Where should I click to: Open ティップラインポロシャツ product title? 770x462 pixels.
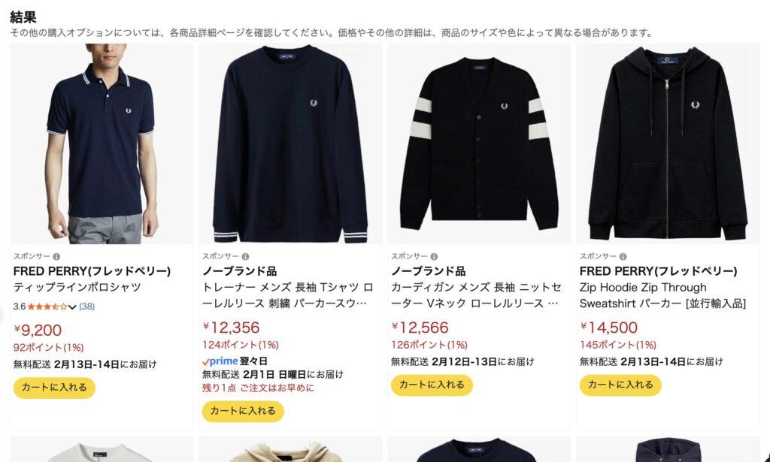(77, 288)
